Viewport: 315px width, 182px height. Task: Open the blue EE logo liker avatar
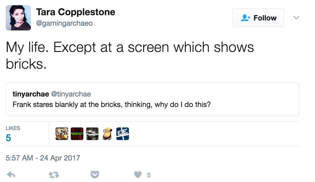123,134
